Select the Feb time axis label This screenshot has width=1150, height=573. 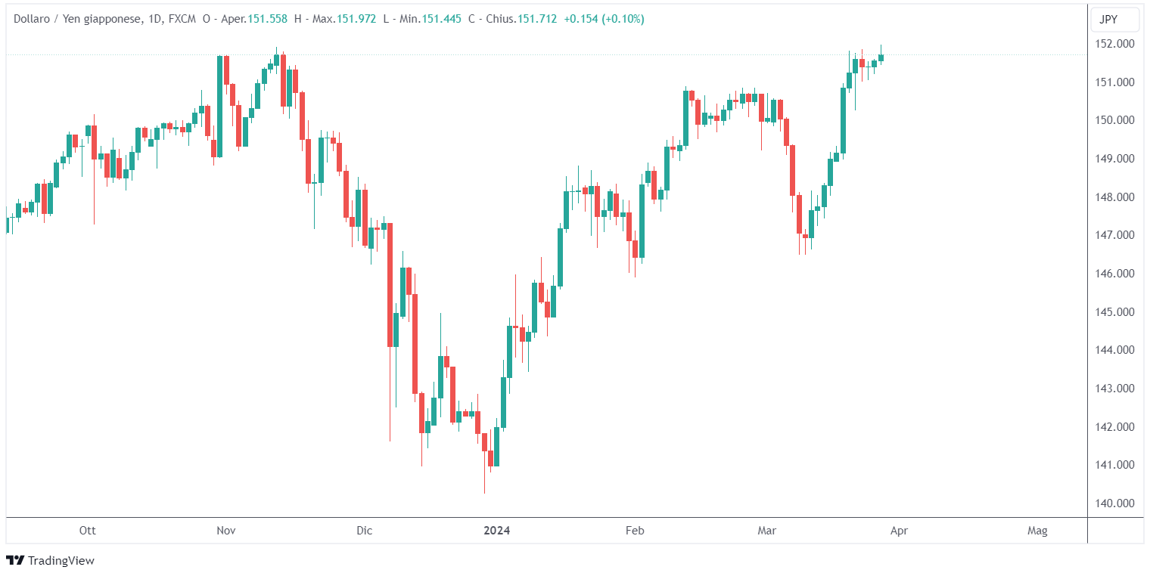coord(635,531)
